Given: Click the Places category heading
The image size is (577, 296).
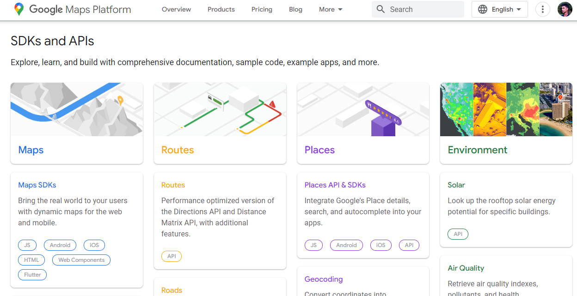Looking at the screenshot, I should (319, 150).
